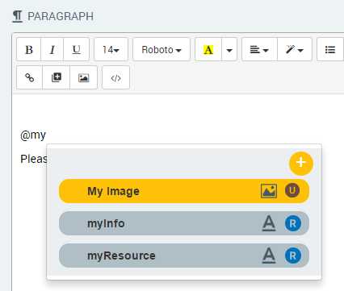Image resolution: width=344 pixels, height=291 pixels.
Task: Insert a picture using image icon
Action: [x=83, y=77]
